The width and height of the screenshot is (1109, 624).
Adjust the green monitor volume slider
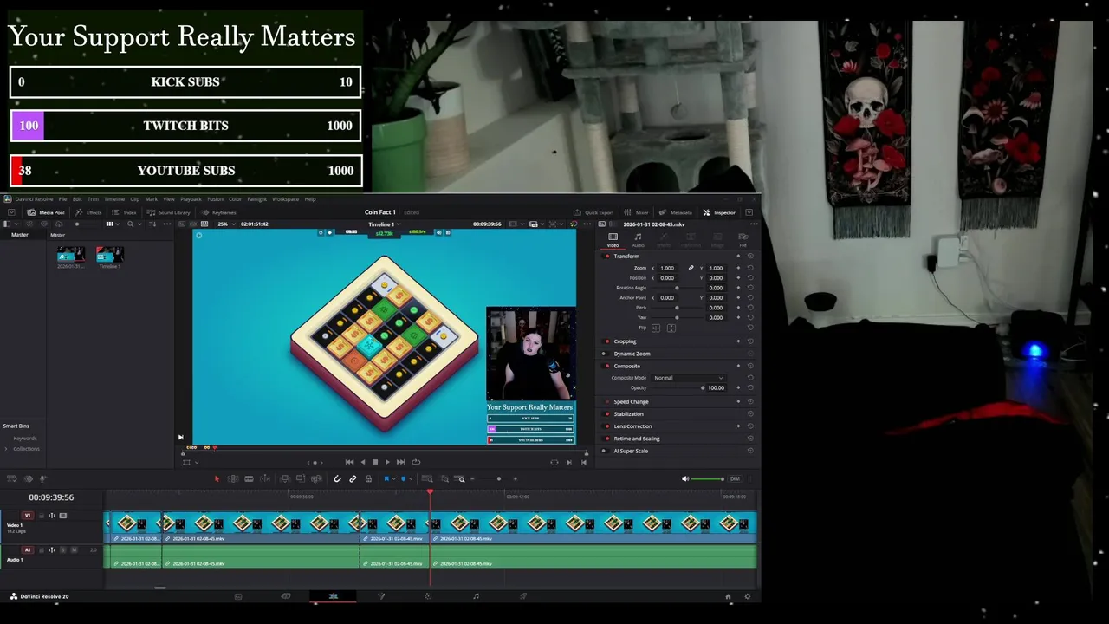click(708, 478)
